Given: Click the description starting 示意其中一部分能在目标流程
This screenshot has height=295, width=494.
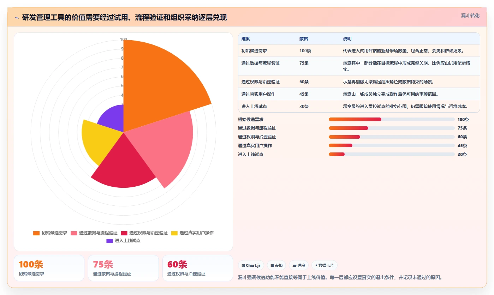Looking at the screenshot, I should coord(407,66).
